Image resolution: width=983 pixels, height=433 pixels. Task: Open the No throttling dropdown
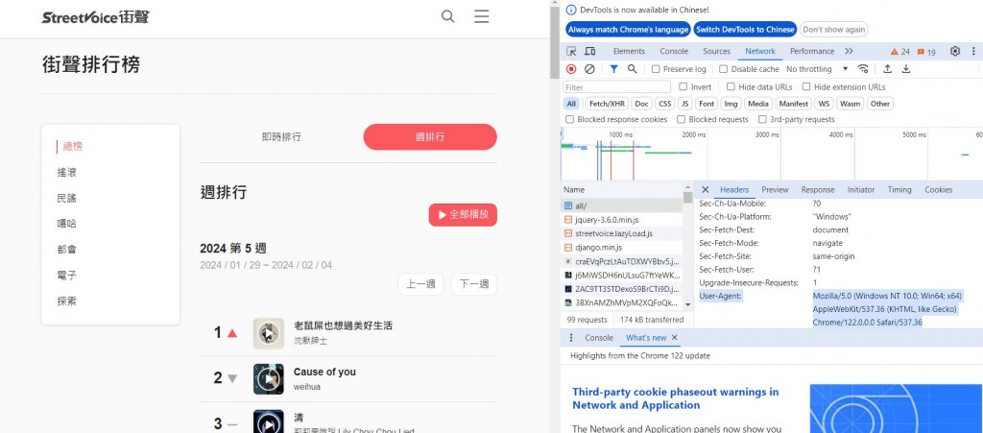(x=817, y=69)
